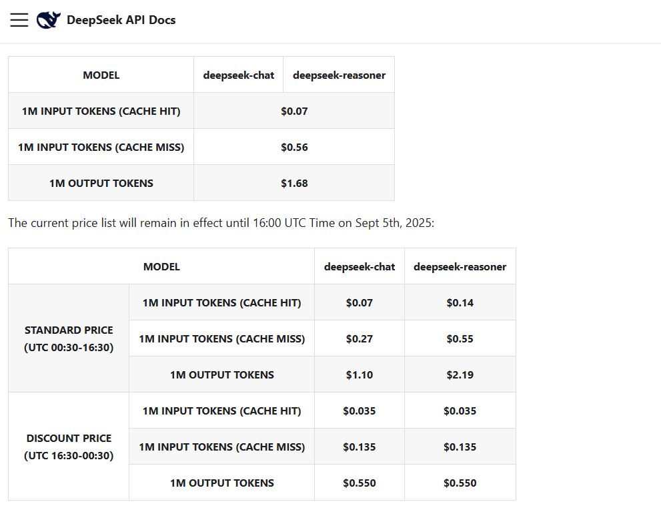
Task: Click the STANDARD PRICE (UTC 00:30-16:30) cell
Action: point(69,338)
